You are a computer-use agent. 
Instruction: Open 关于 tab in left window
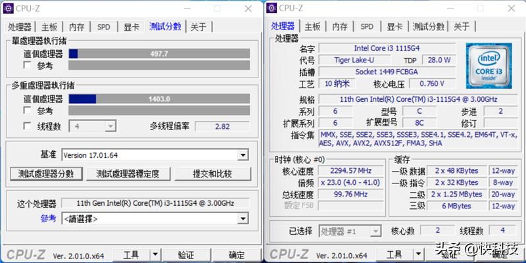(199, 27)
